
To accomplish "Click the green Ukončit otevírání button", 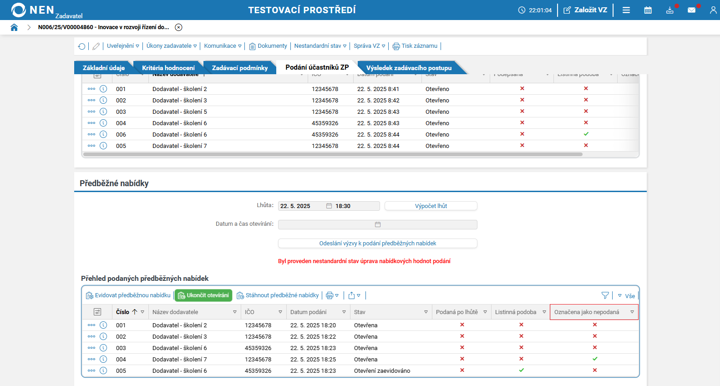I will click(203, 295).
